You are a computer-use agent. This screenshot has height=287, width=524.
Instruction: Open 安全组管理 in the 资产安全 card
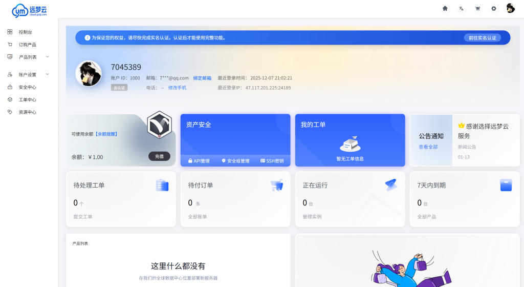pyautogui.click(x=235, y=161)
